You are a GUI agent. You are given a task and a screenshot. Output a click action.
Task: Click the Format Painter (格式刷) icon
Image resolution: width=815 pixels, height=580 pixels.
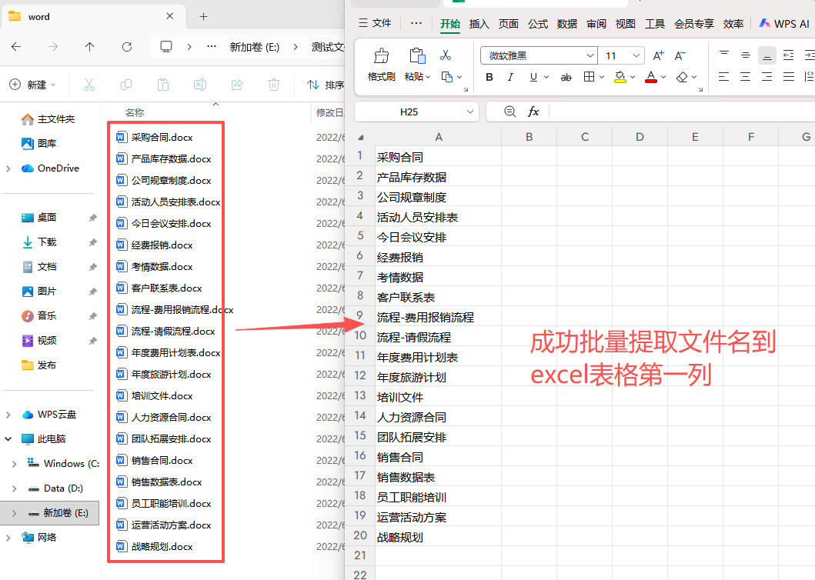(x=382, y=55)
